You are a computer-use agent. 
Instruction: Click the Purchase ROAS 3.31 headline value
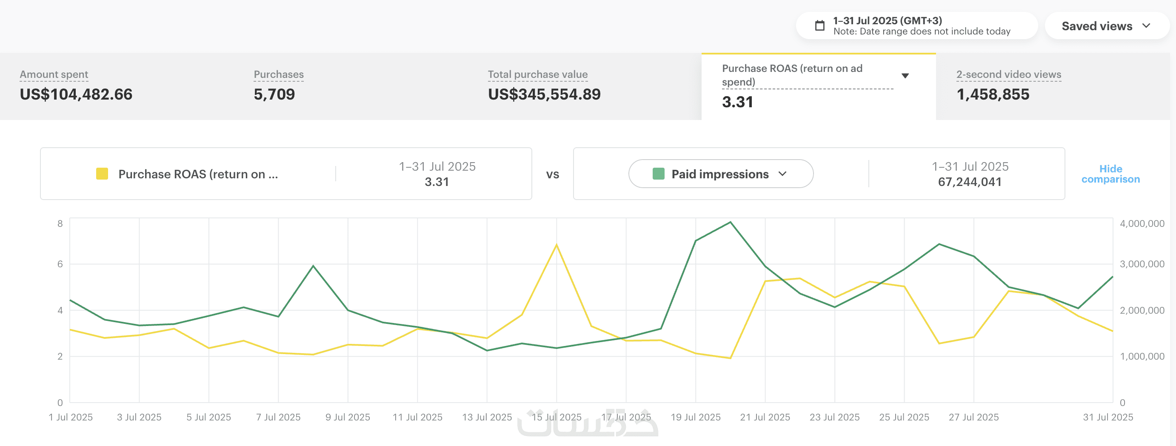(737, 102)
